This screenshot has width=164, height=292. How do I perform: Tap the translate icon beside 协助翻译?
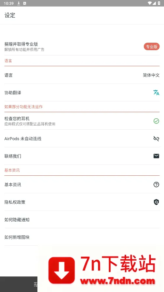click(x=156, y=93)
